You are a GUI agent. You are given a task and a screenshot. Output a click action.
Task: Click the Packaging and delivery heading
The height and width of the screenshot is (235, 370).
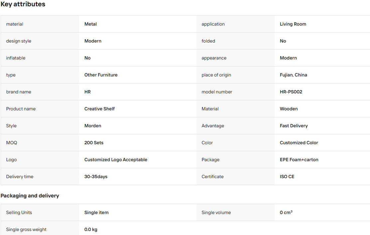[x=30, y=196]
